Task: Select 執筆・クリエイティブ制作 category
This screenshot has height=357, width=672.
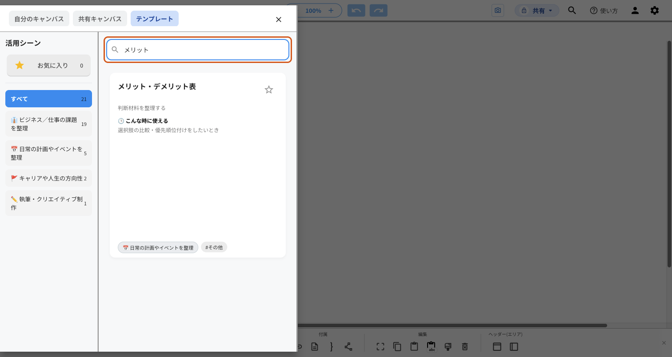Action: click(48, 203)
